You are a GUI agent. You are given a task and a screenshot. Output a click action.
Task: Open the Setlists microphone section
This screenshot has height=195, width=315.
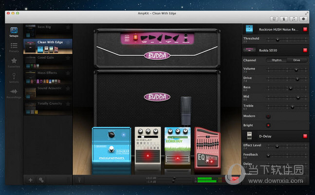coord(14,78)
